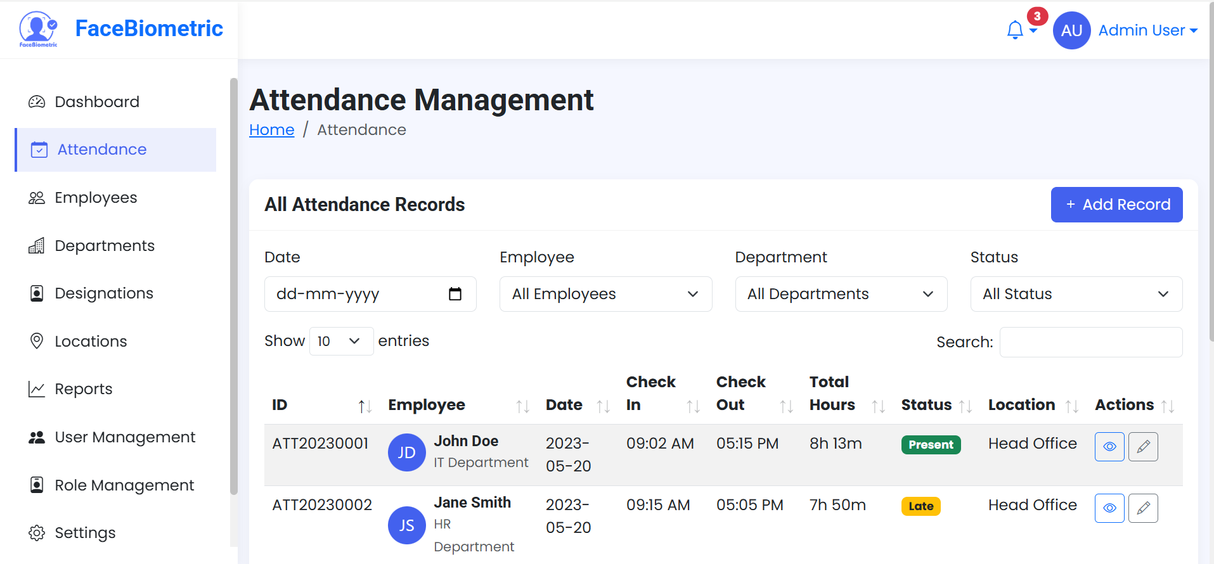Image resolution: width=1214 pixels, height=564 pixels.
Task: Click the Attendance calendar icon in sidebar
Action: pos(39,150)
